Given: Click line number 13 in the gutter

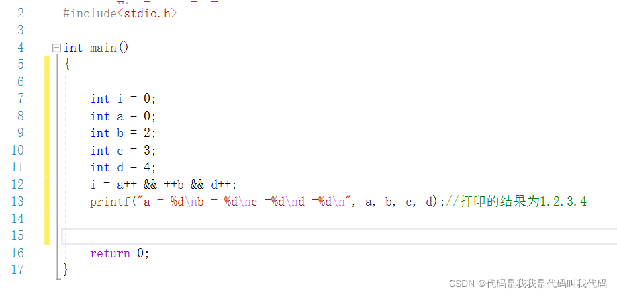Looking at the screenshot, I should point(17,202).
